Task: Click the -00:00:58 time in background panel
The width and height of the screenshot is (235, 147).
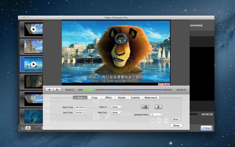Action: pos(207,114)
